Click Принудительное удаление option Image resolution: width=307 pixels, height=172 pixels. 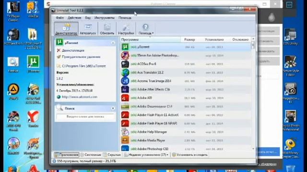click(x=81, y=57)
